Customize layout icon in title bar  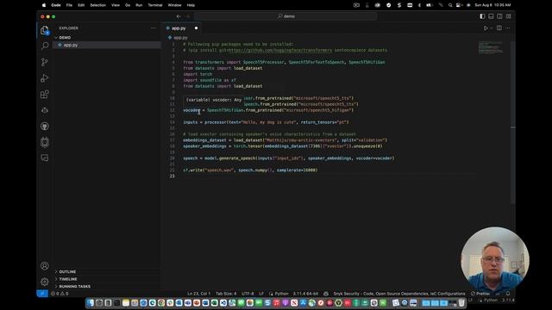click(509, 16)
